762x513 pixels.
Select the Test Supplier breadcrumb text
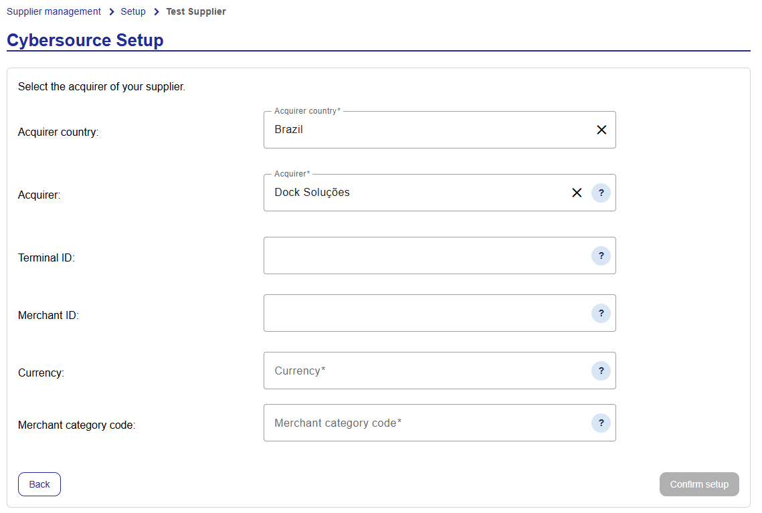(x=196, y=11)
